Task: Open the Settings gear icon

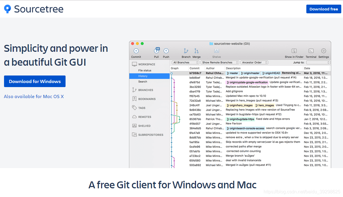Action: 324,51
